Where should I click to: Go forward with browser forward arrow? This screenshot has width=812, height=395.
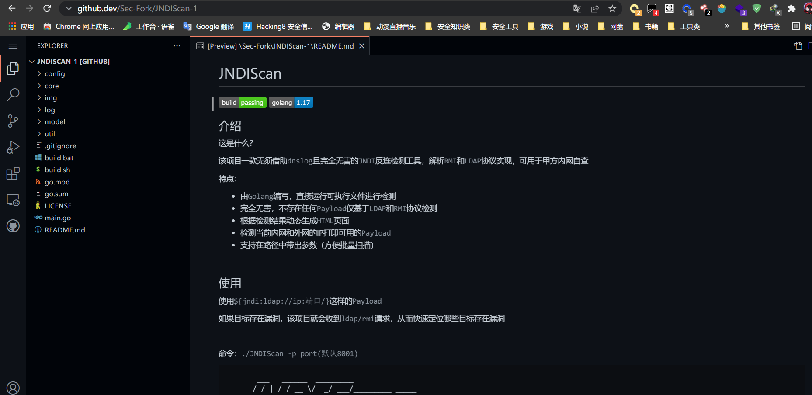pyautogui.click(x=29, y=8)
